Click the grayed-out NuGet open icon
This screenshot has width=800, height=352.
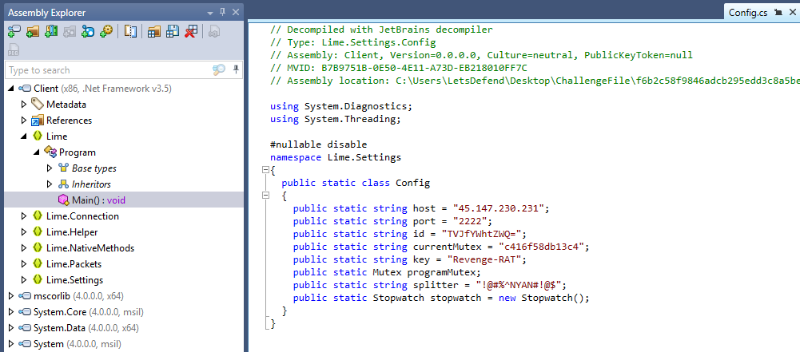(70, 32)
